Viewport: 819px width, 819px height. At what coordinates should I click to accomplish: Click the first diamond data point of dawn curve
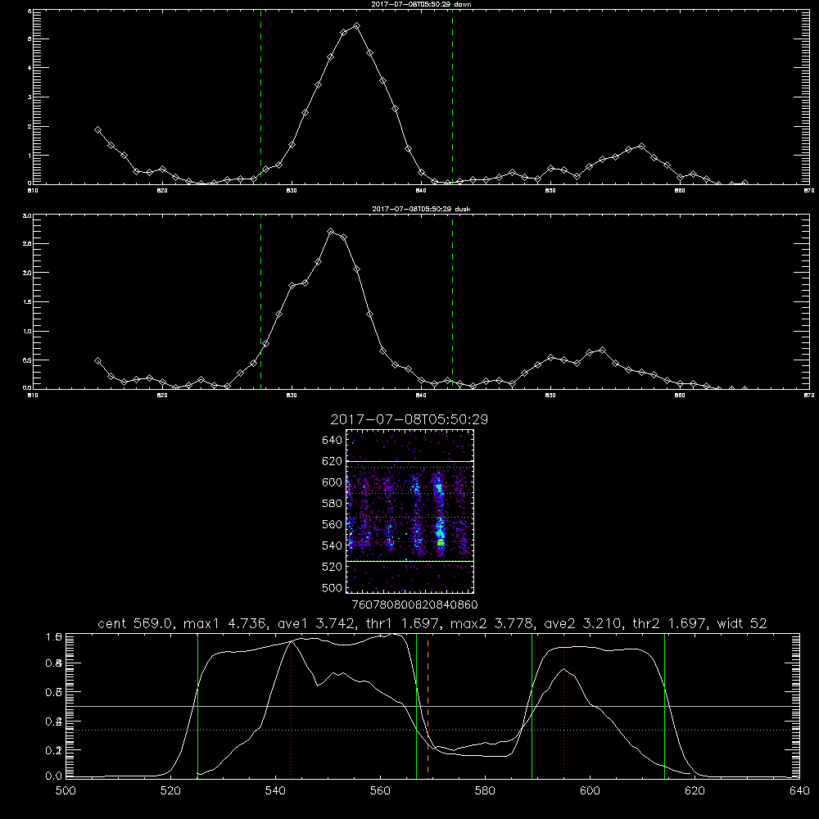tap(97, 130)
